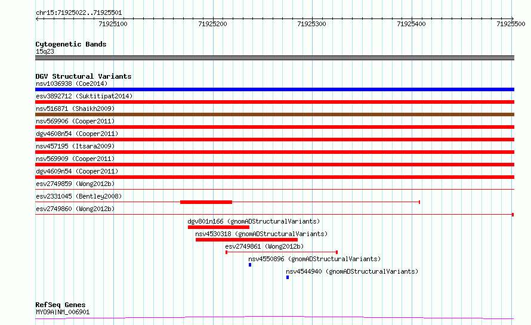
Task: Select the magenta MYO9A gene line
Action: point(274,318)
